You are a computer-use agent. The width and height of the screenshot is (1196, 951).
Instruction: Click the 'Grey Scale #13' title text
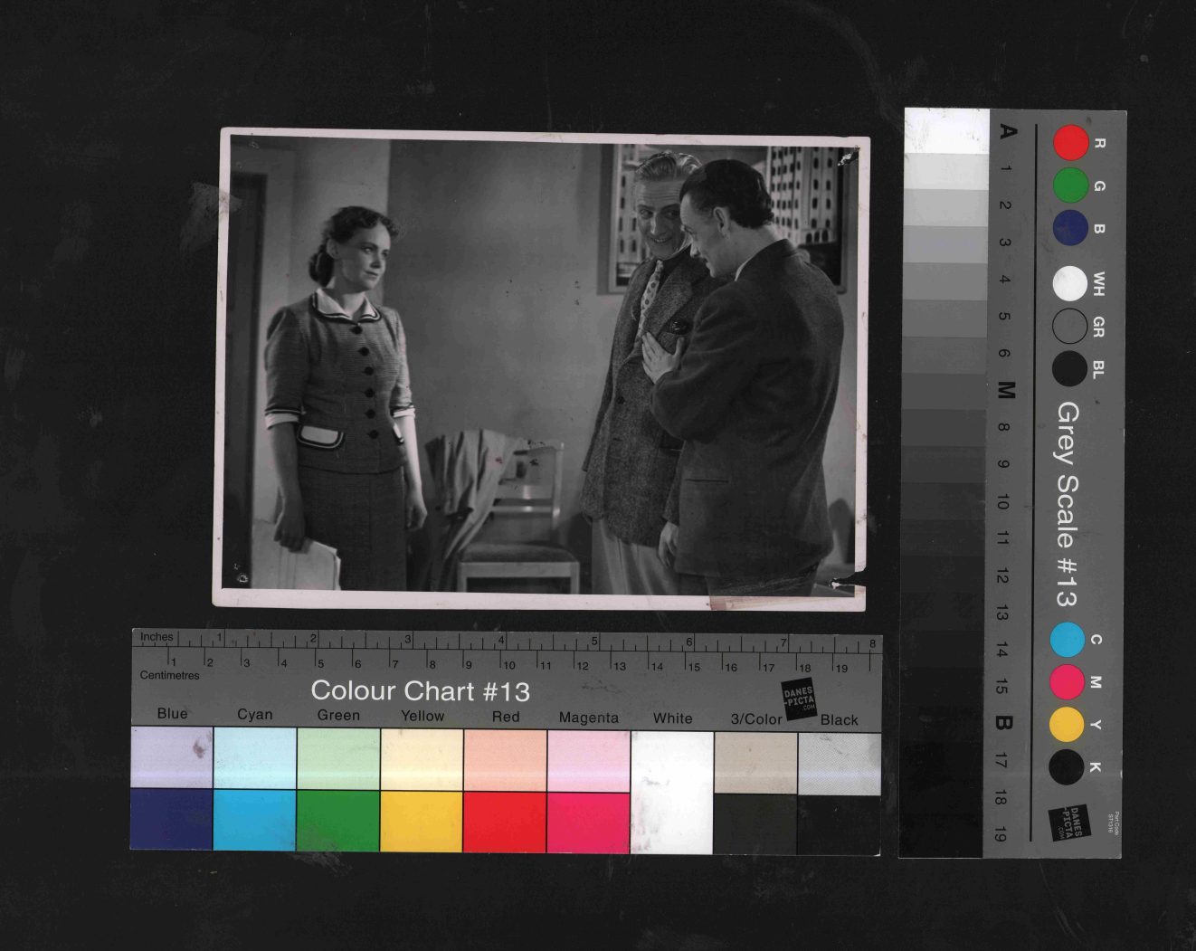[1068, 504]
